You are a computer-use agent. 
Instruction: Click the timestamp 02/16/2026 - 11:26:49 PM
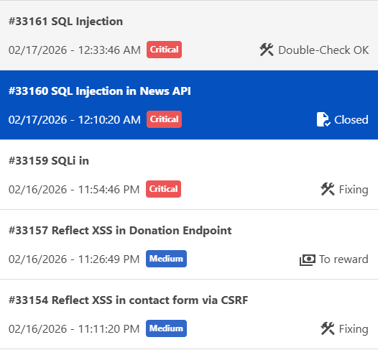point(74,259)
